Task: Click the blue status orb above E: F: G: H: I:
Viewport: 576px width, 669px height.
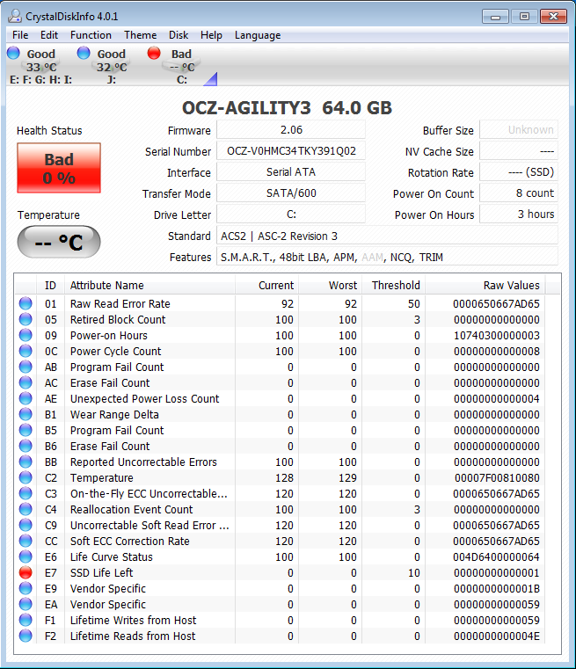Action: pos(14,53)
